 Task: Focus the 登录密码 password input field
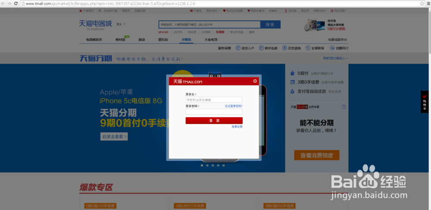tap(214, 111)
